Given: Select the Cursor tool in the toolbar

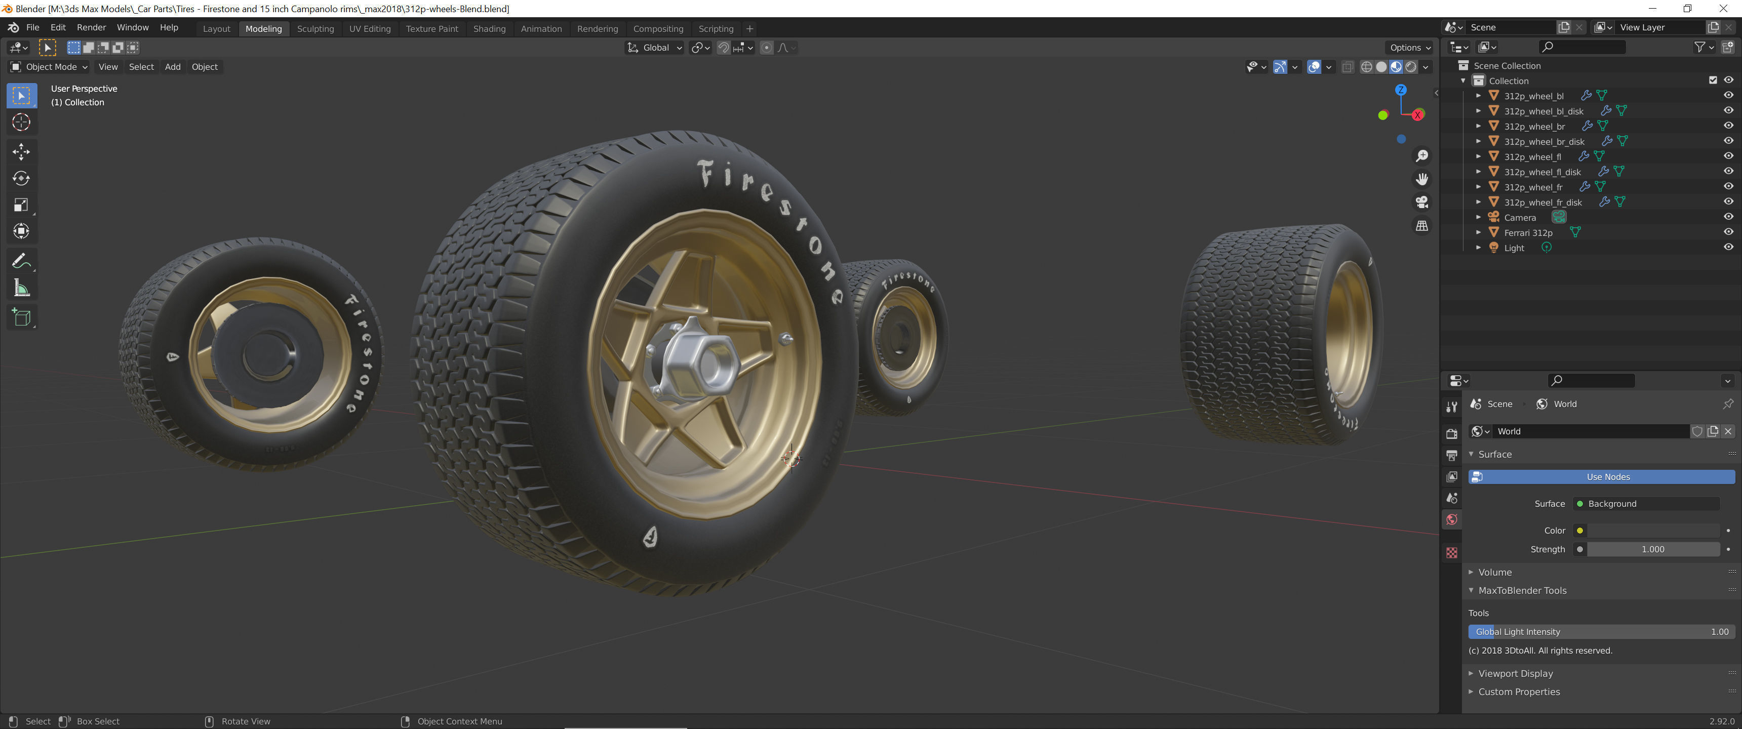Looking at the screenshot, I should (x=21, y=123).
